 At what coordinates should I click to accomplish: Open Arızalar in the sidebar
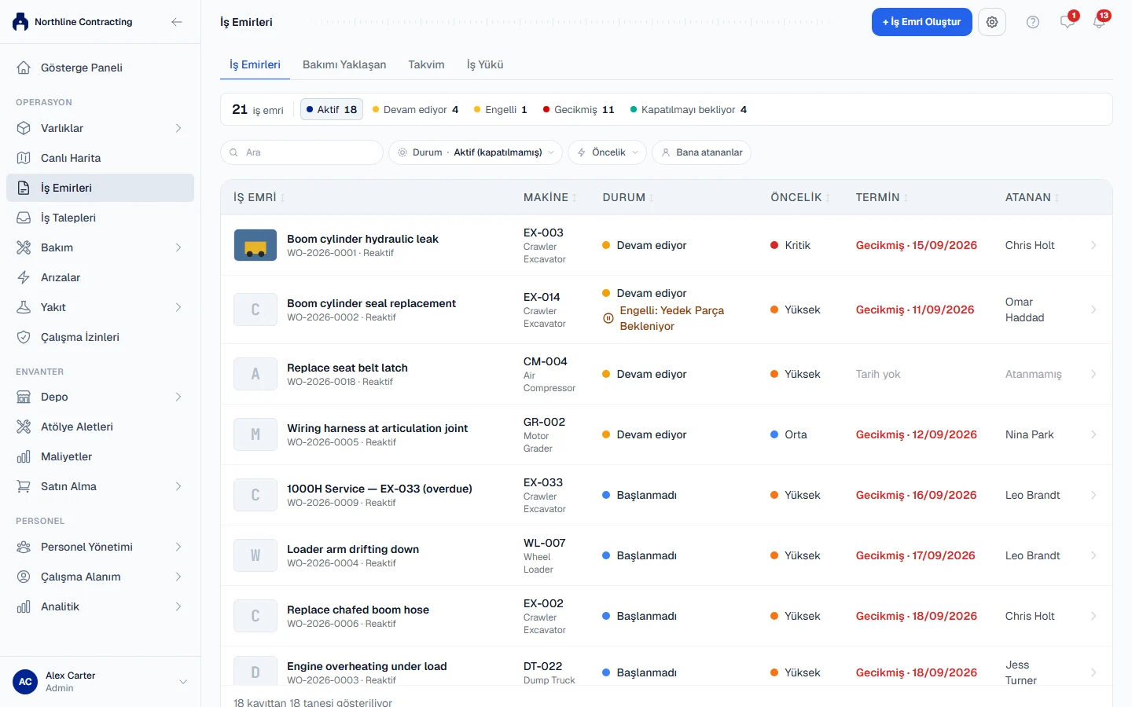tap(100, 277)
